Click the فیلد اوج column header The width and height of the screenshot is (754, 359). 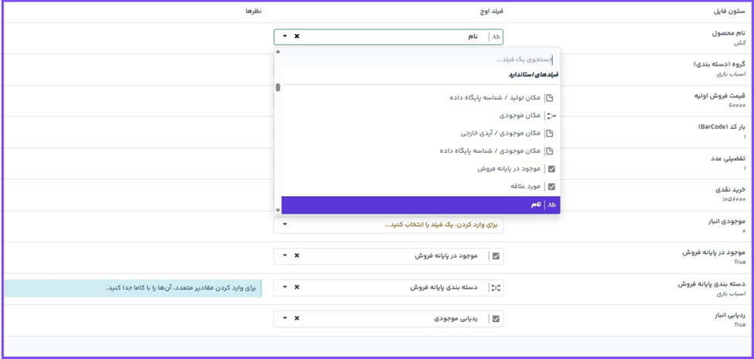pyautogui.click(x=491, y=12)
